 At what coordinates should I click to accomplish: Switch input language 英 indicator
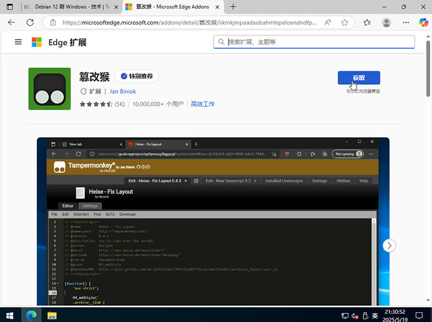coord(375,316)
